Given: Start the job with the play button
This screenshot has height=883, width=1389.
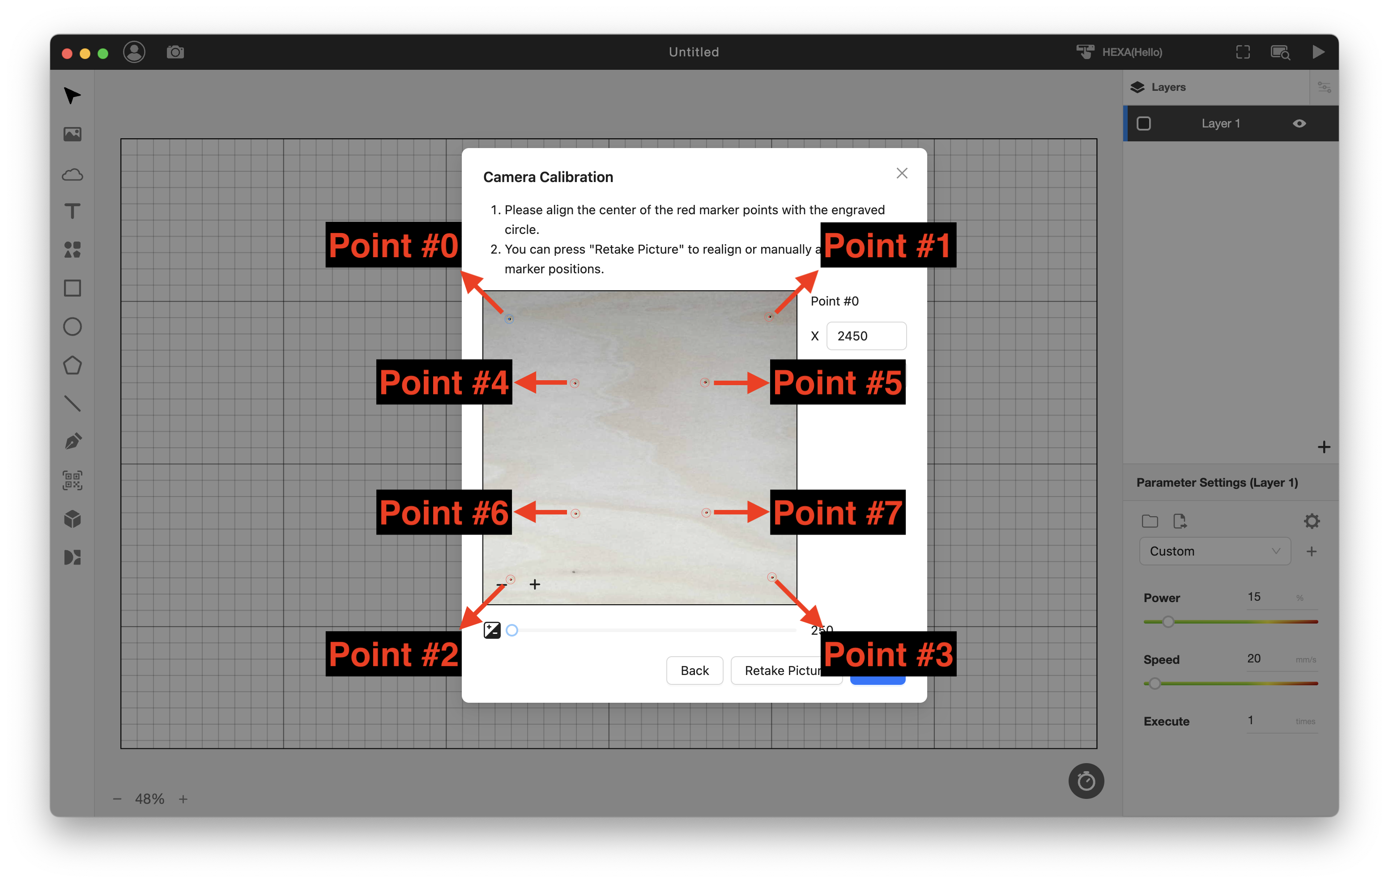Looking at the screenshot, I should click(x=1318, y=52).
